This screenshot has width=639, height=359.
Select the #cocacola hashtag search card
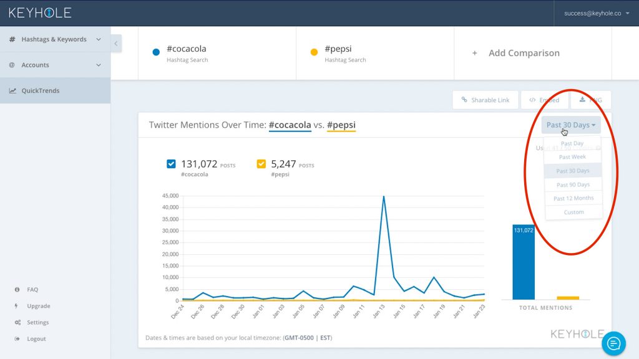217,53
